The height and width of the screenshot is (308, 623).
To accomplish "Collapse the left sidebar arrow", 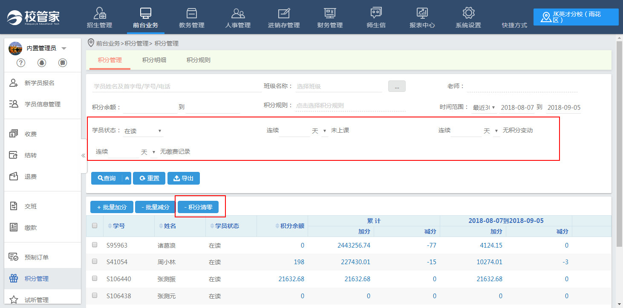I will click(x=84, y=156).
